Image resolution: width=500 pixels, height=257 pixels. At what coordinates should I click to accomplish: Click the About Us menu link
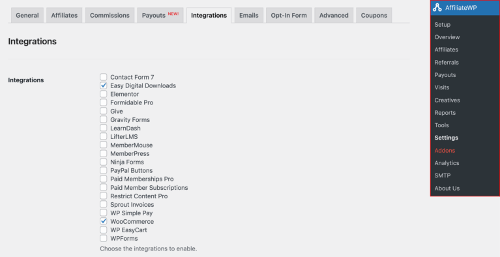coord(447,189)
